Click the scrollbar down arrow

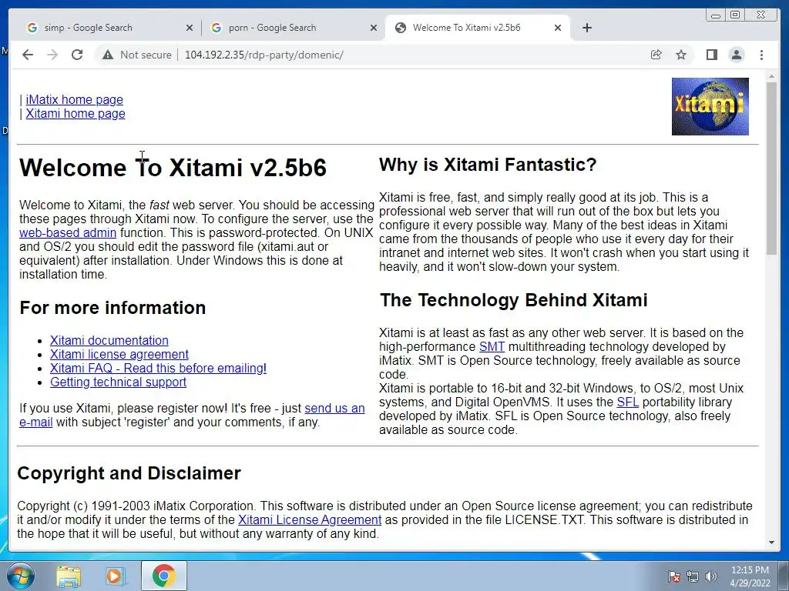pyautogui.click(x=771, y=543)
